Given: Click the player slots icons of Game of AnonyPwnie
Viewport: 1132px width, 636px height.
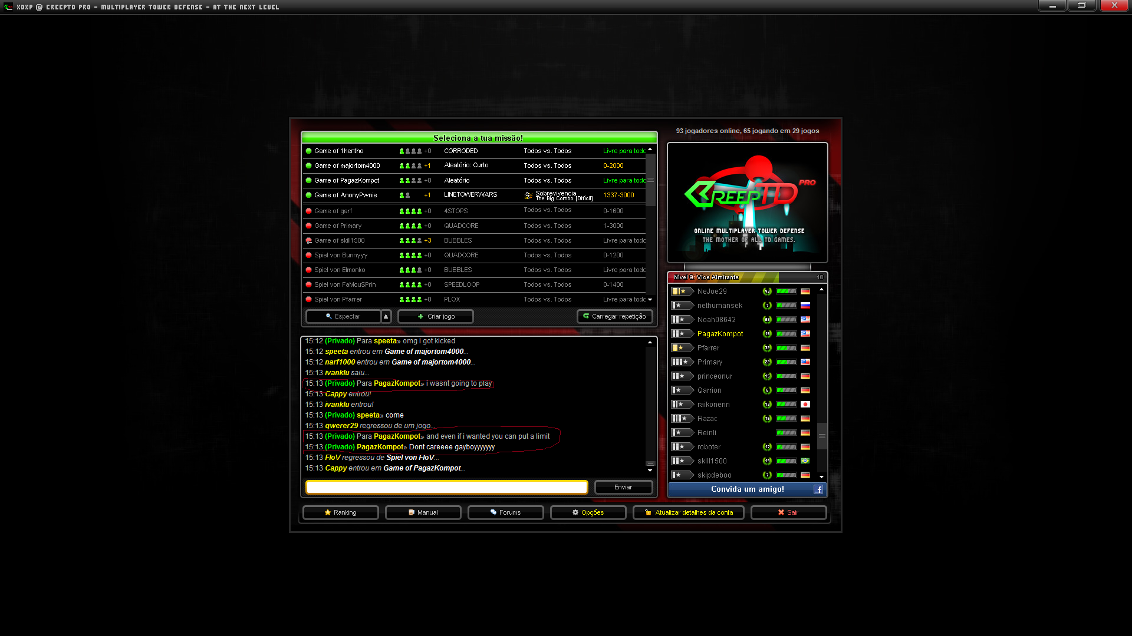Looking at the screenshot, I should [x=404, y=195].
